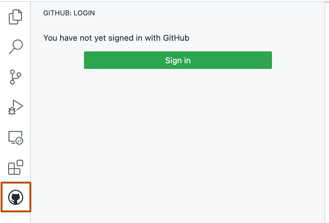This screenshot has height=223, width=329.
Task: Select the branch-shaped Source Control icon
Action: [x=16, y=76]
